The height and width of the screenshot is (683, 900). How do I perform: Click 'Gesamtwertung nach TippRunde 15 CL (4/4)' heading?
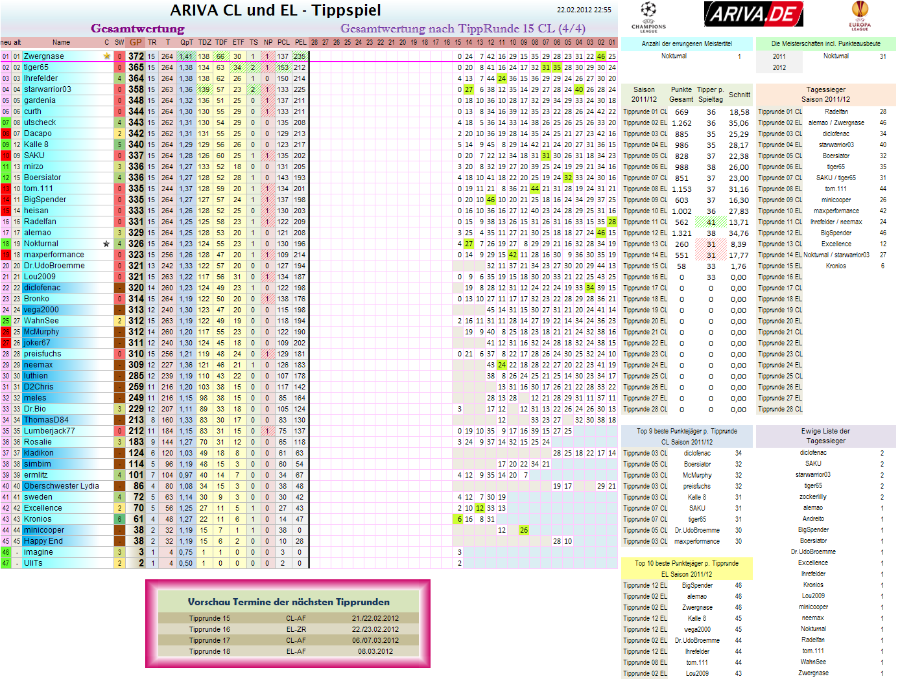[463, 29]
